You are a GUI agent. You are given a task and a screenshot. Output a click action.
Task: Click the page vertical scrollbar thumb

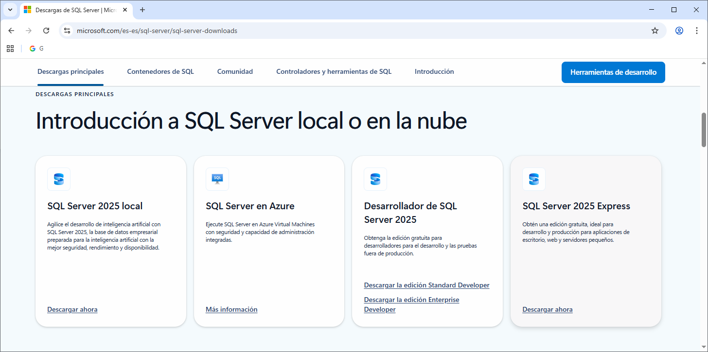coord(704,130)
